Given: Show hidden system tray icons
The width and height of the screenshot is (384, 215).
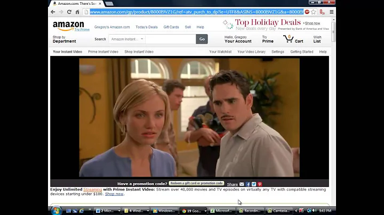Looking at the screenshot, I should [296, 211].
